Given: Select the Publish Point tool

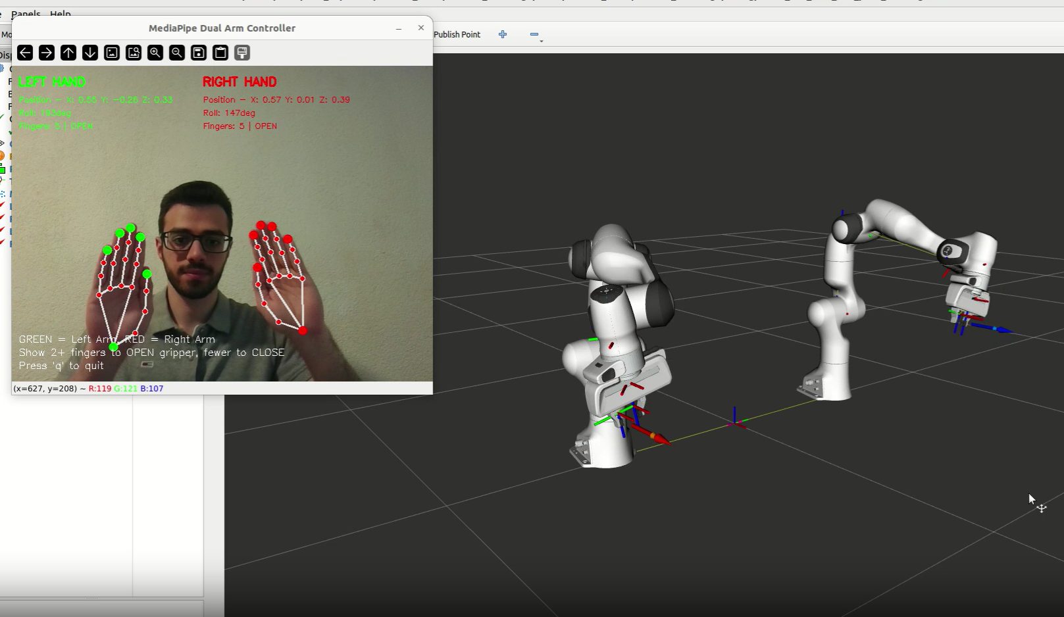Looking at the screenshot, I should click(457, 34).
